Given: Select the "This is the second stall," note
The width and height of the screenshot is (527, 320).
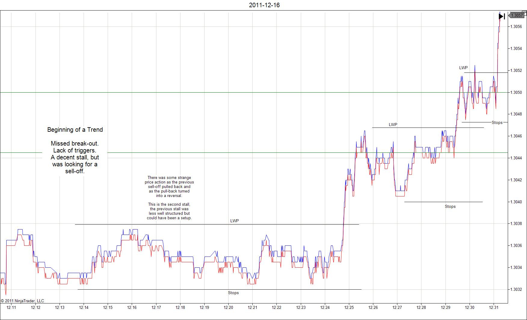Looking at the screenshot, I should coord(169,205).
